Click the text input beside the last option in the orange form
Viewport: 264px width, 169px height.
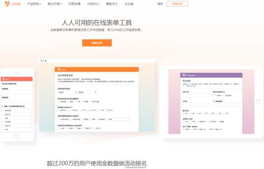(121, 119)
